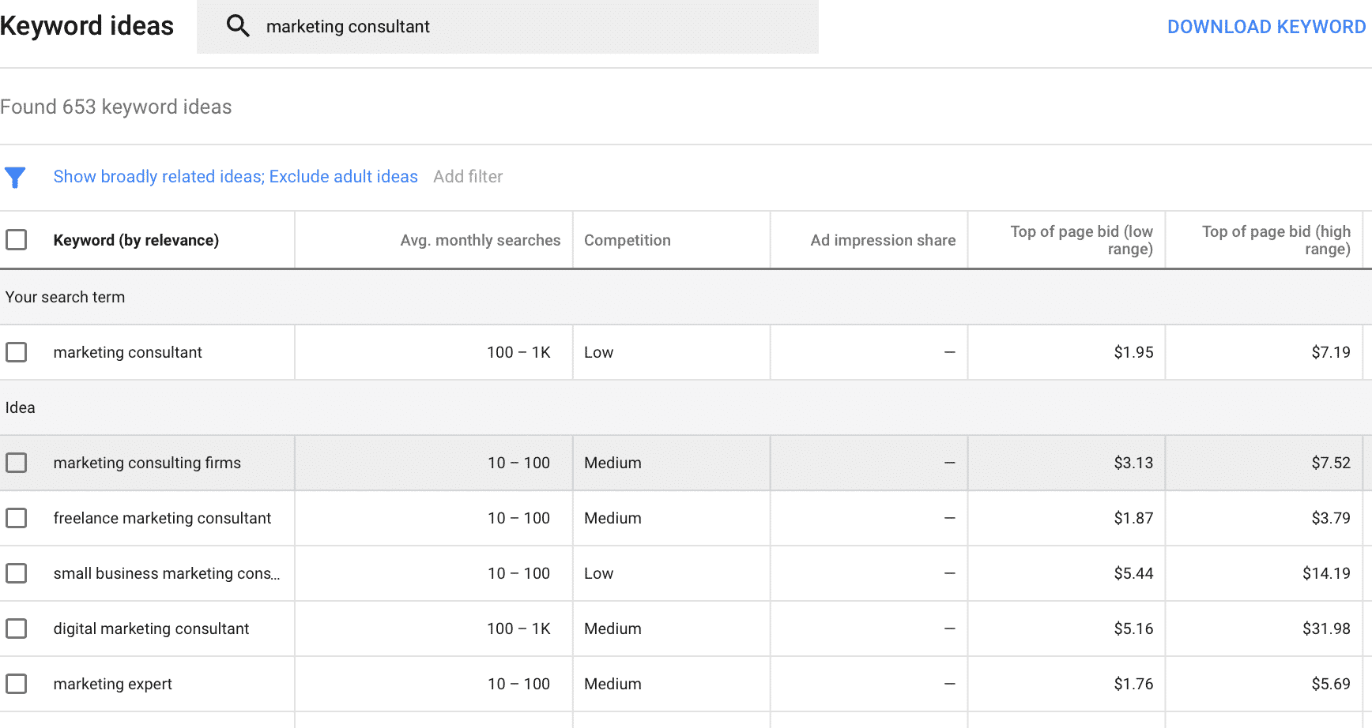Click the '$7.19' high bid value
Image resolution: width=1372 pixels, height=728 pixels.
point(1331,352)
